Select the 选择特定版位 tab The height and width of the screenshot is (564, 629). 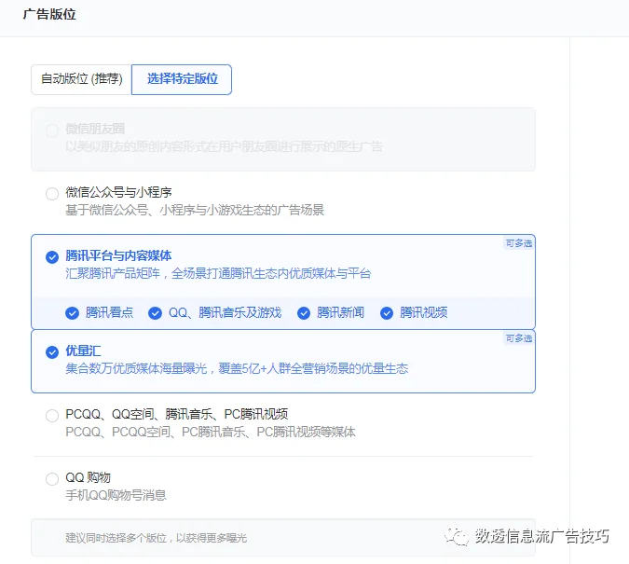tap(182, 79)
